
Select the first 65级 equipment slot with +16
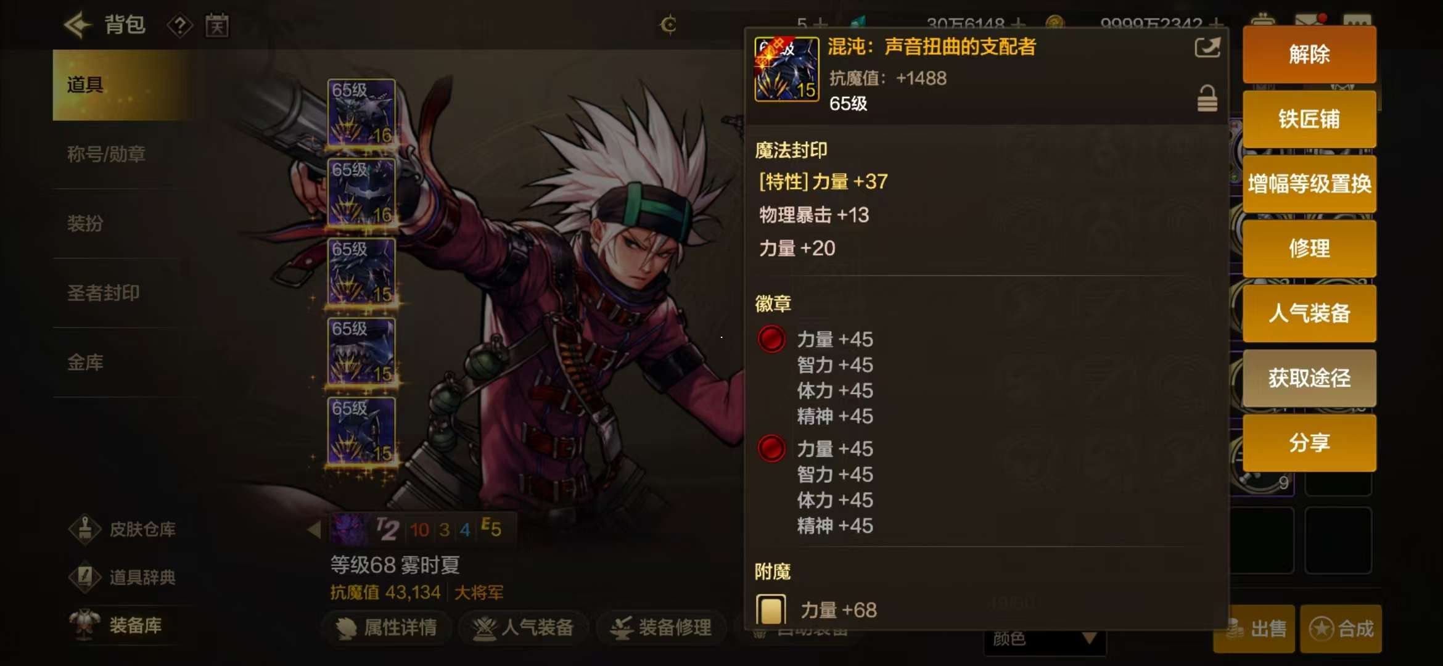coord(361,113)
